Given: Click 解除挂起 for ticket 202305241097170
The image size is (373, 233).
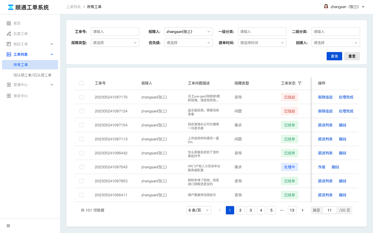Looking at the screenshot, I should tap(325, 97).
